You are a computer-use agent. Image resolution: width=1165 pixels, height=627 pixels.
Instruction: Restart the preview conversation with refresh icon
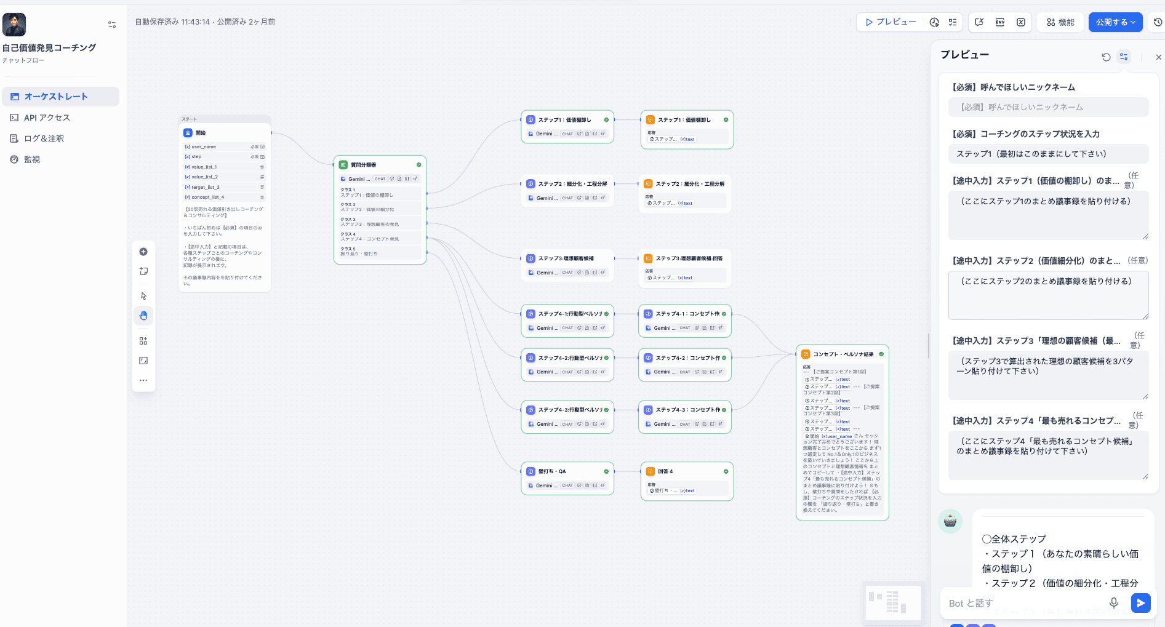1106,57
